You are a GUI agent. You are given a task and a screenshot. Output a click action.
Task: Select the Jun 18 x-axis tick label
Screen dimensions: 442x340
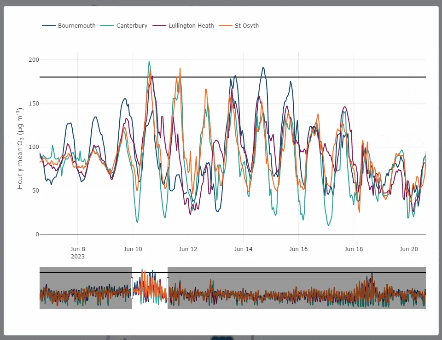tap(354, 249)
